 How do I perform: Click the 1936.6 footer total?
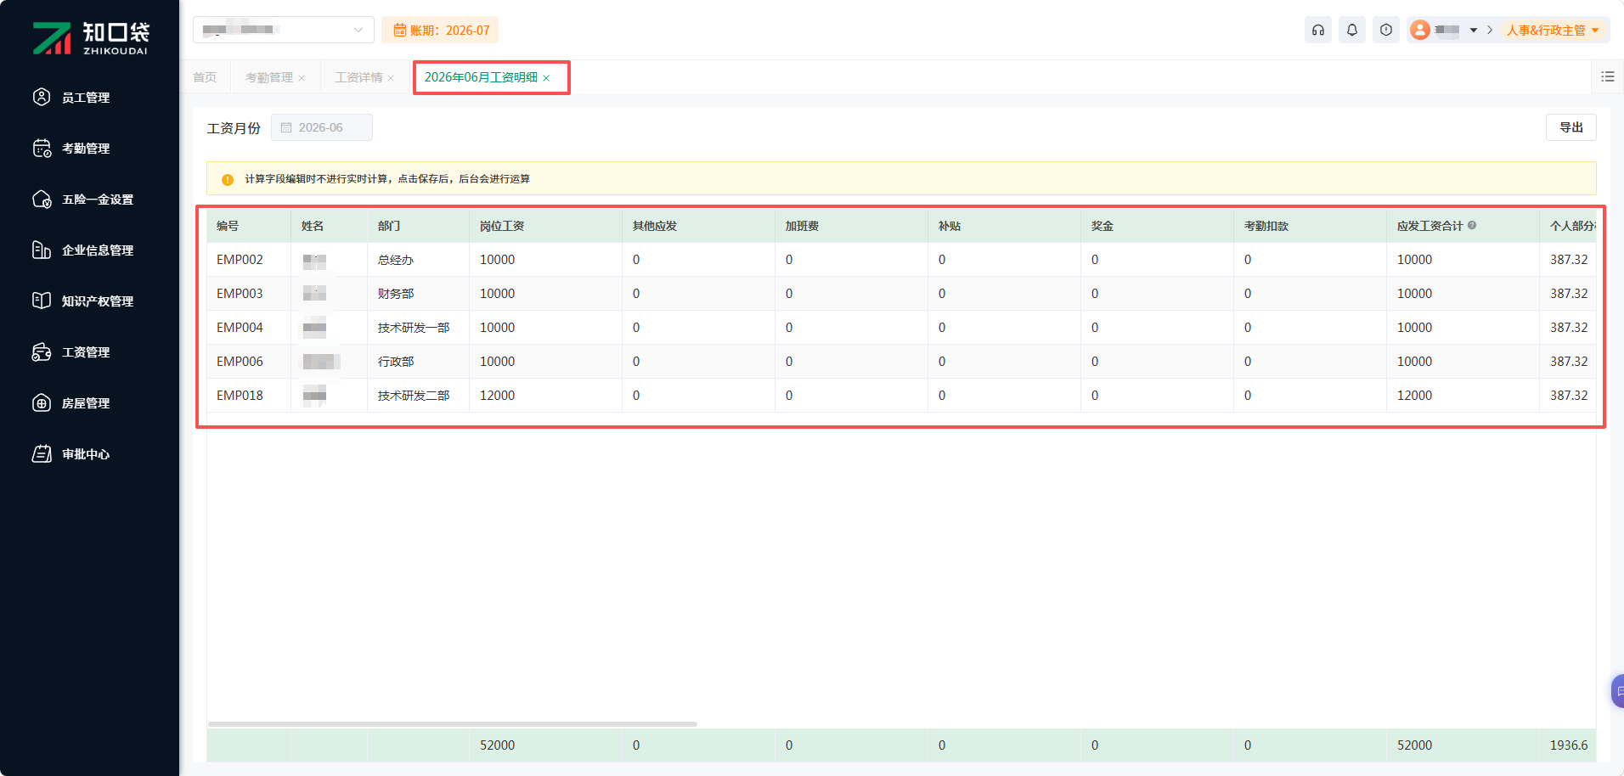click(1569, 745)
